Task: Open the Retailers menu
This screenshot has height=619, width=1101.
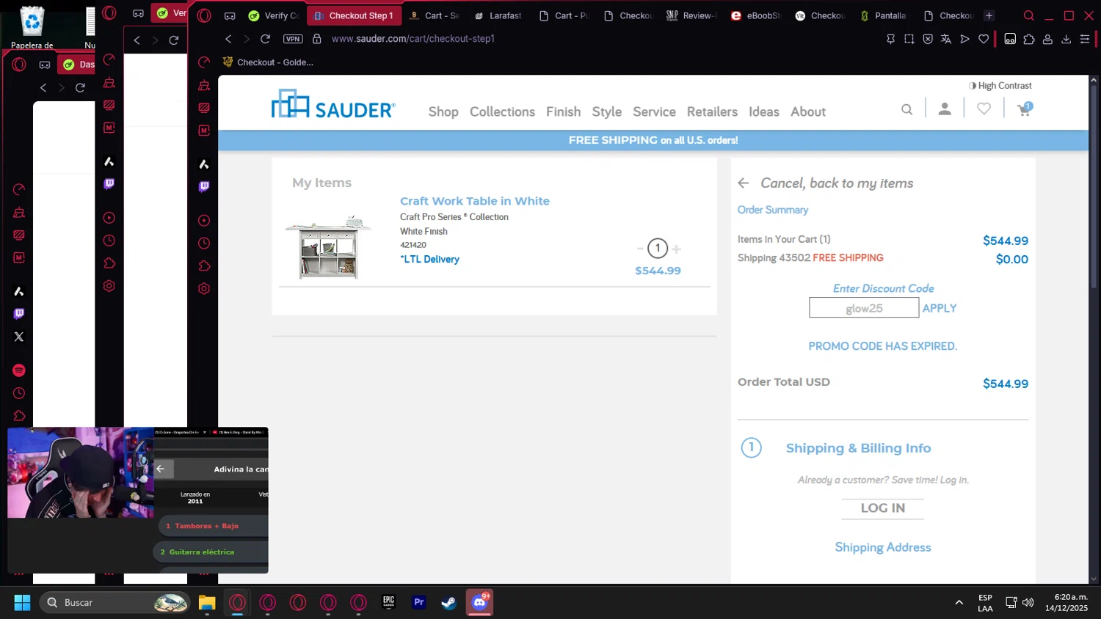Action: tap(712, 111)
